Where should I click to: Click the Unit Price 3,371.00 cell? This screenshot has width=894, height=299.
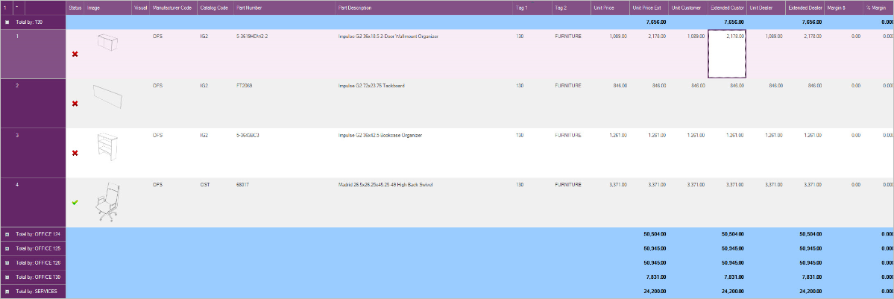click(x=618, y=185)
